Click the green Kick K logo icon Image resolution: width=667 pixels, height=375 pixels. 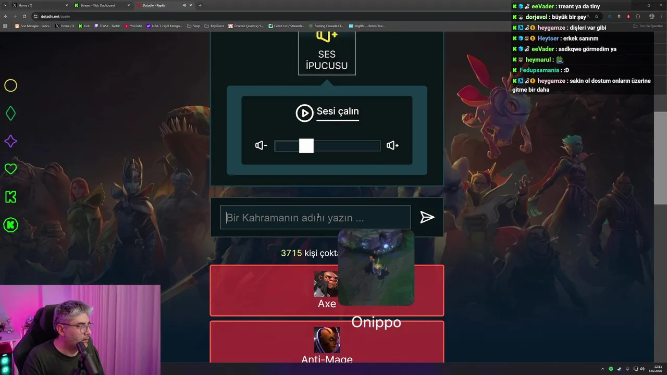10,197
